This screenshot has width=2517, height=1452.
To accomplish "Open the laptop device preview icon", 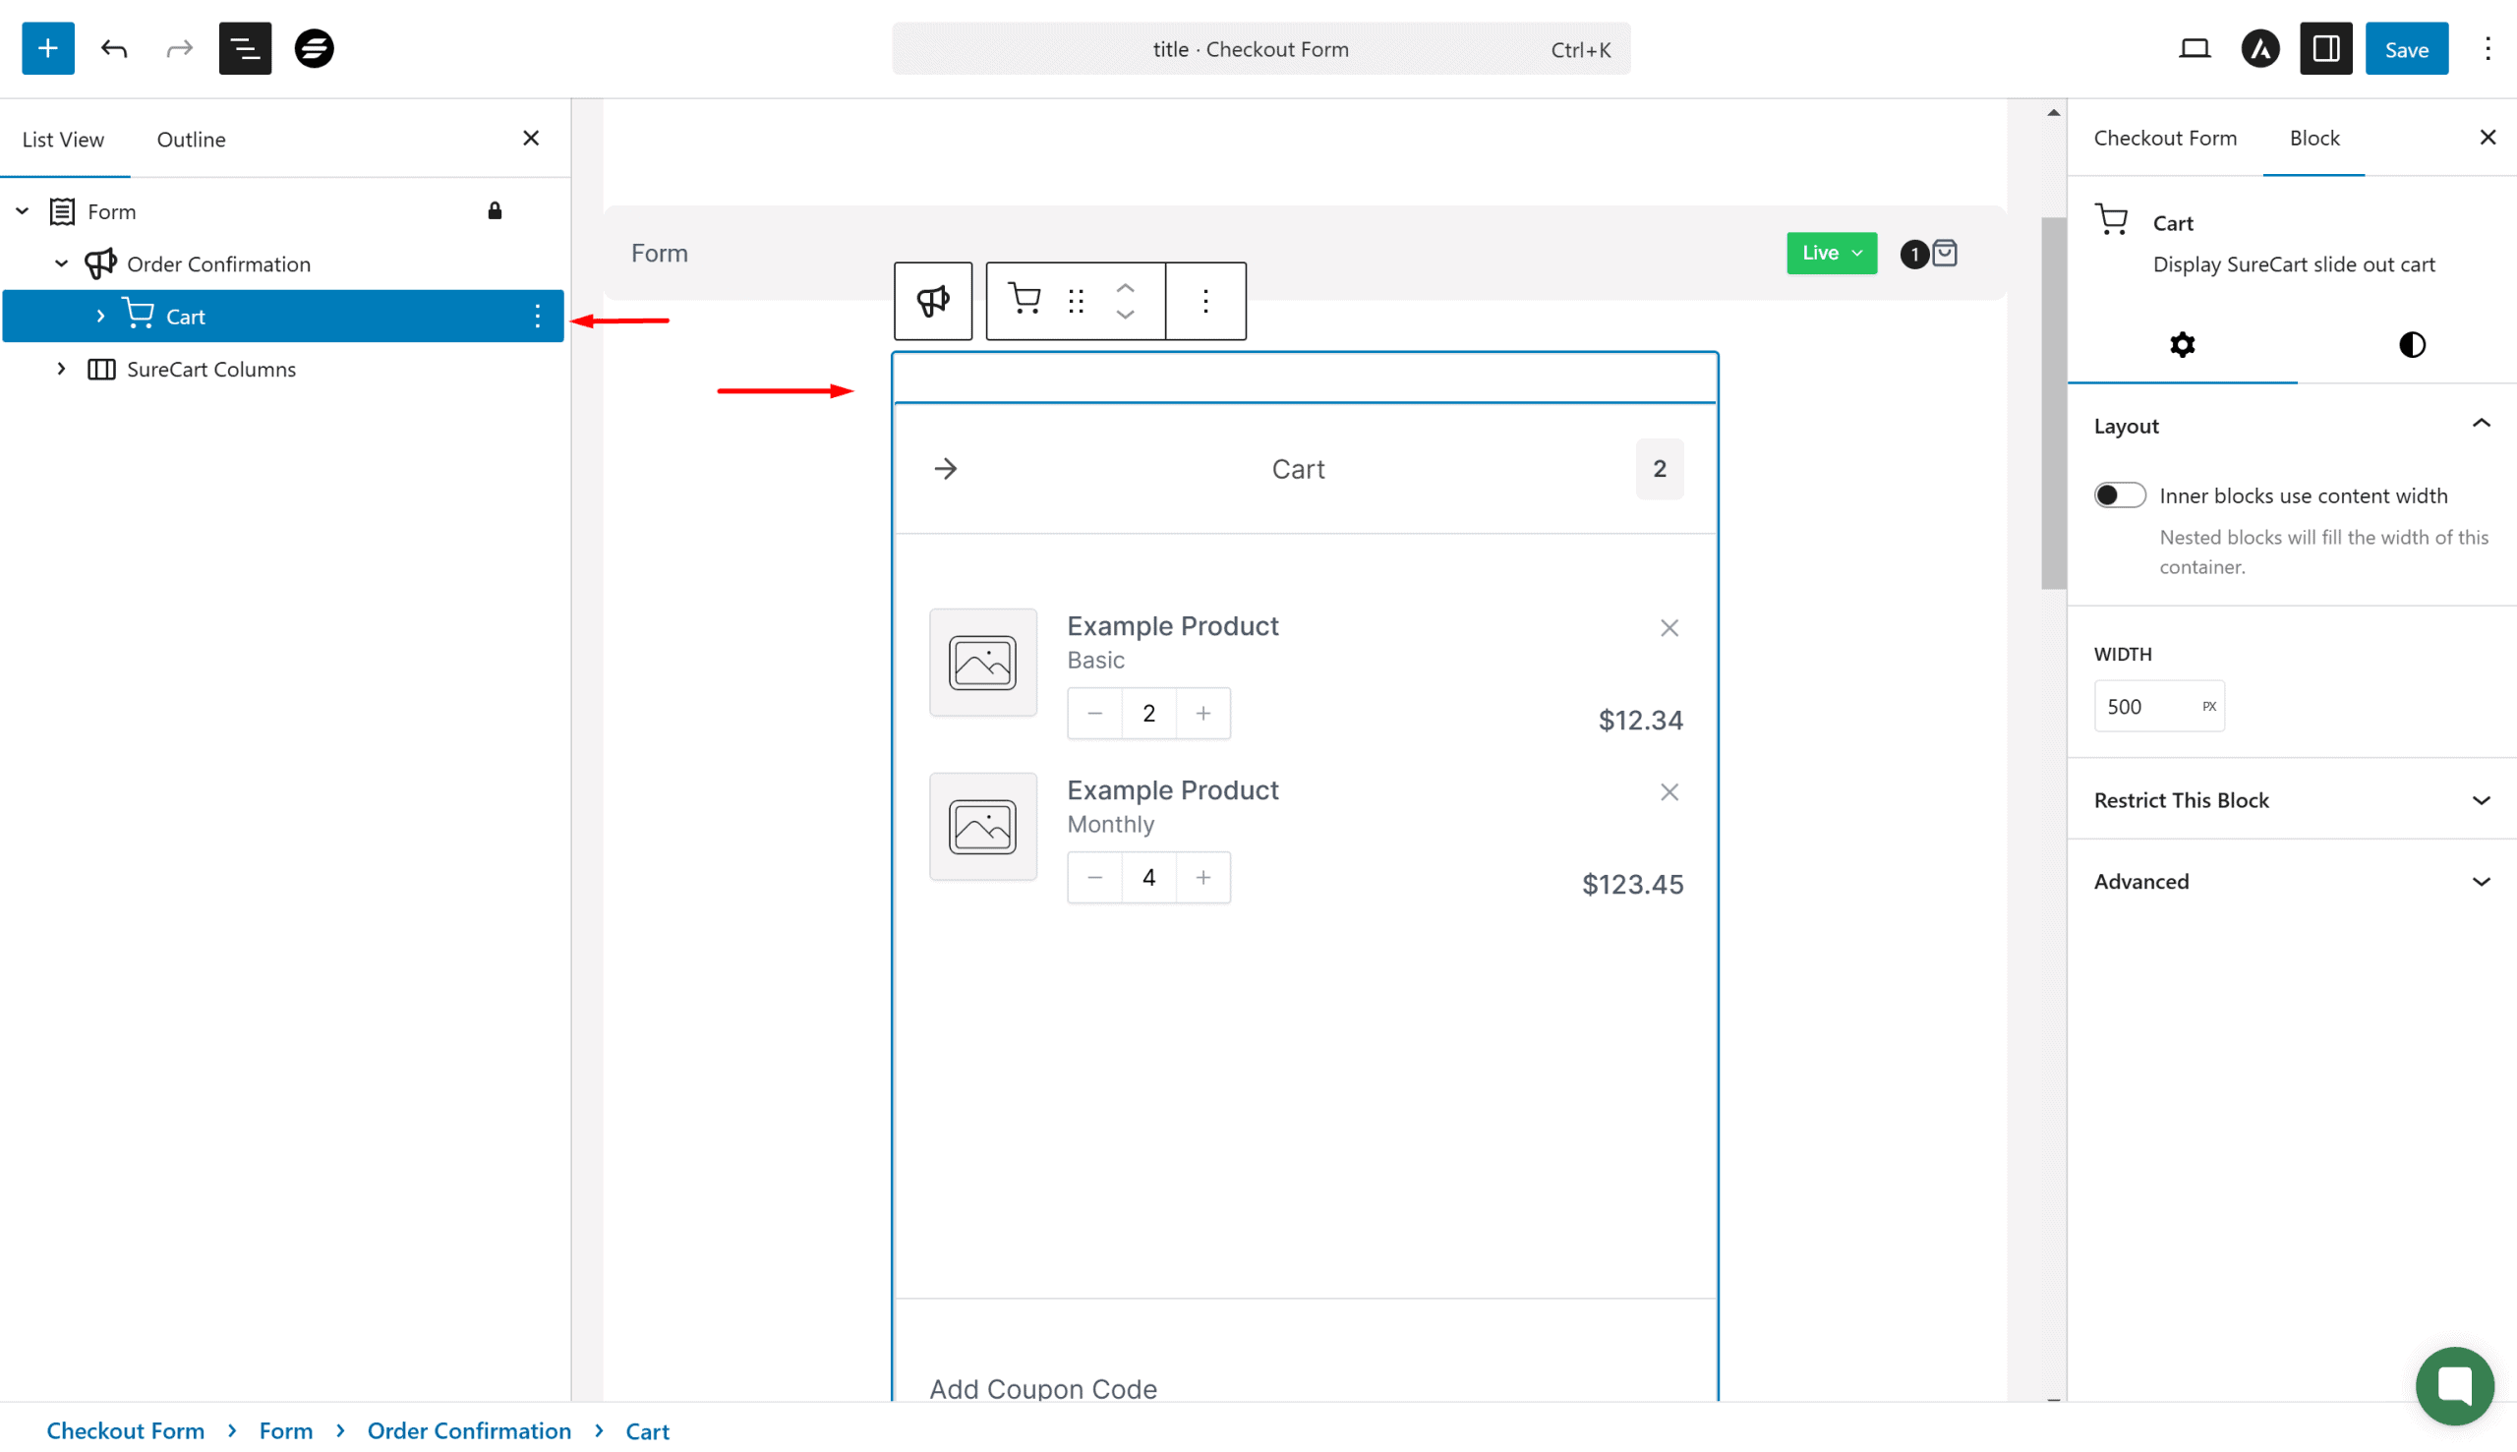I will [x=2194, y=48].
